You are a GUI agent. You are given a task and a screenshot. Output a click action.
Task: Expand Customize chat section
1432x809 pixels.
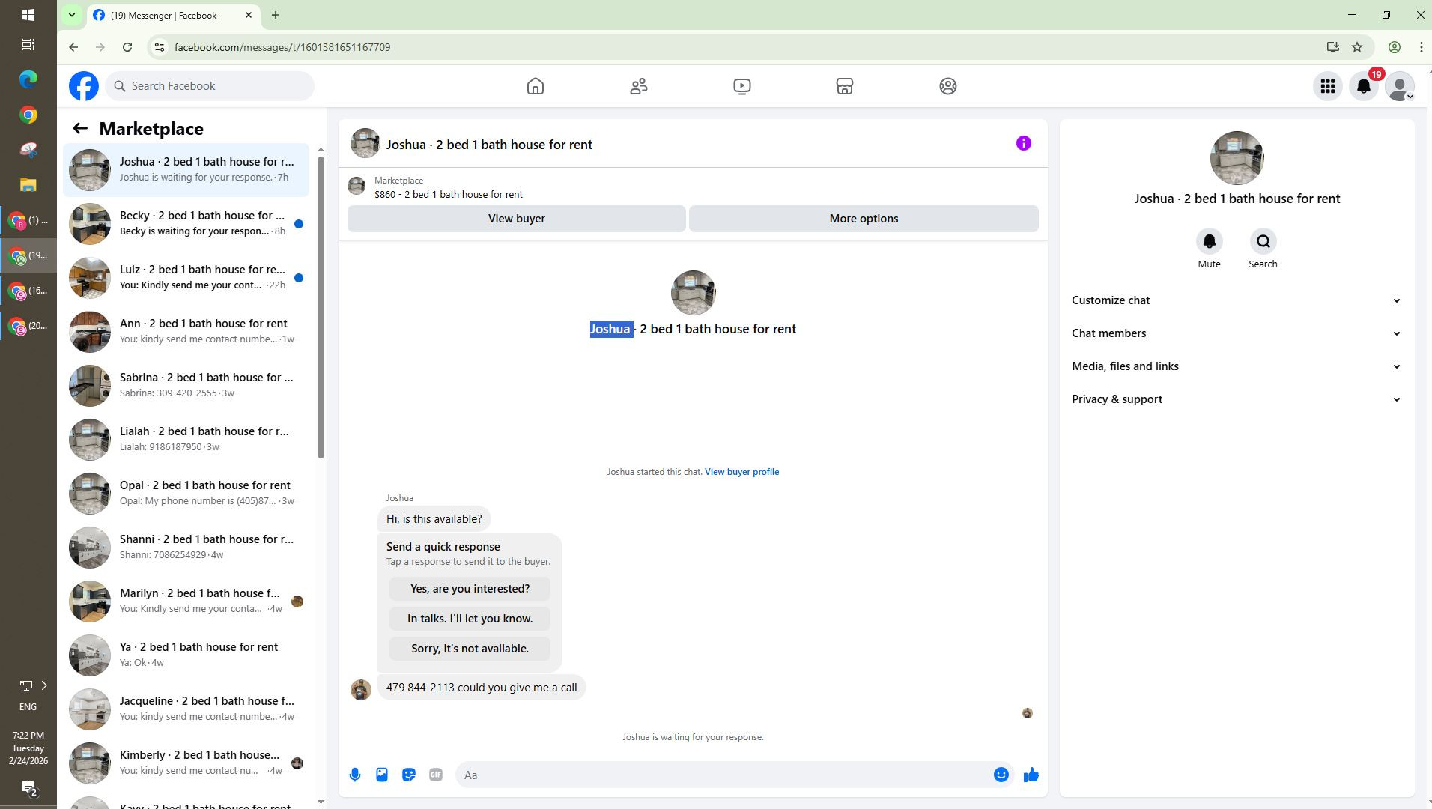pyautogui.click(x=1237, y=300)
